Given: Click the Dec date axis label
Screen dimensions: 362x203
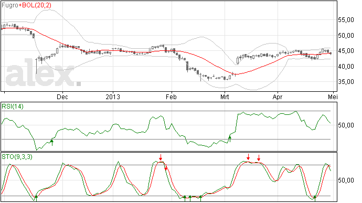Looking at the screenshot, I should pyautogui.click(x=62, y=97).
